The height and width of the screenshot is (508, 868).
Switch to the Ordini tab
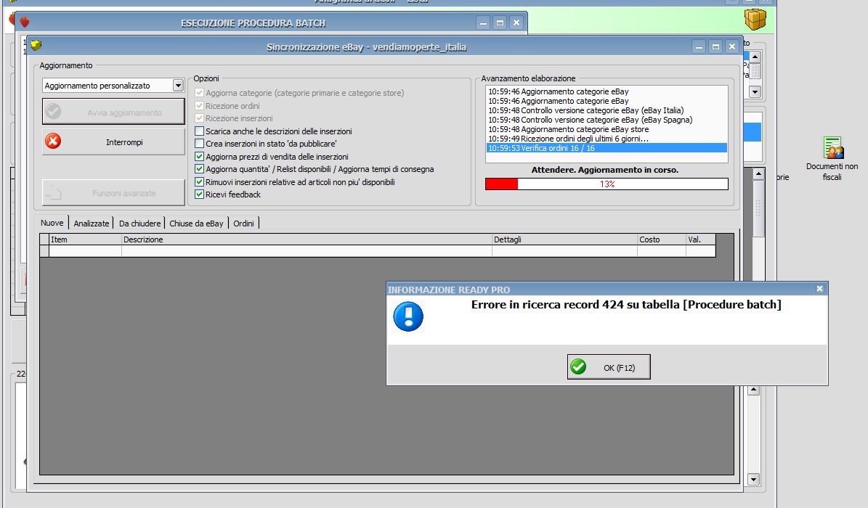[x=243, y=223]
